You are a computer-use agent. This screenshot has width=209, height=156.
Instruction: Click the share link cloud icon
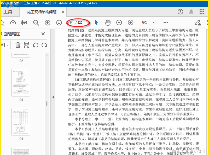198,23
